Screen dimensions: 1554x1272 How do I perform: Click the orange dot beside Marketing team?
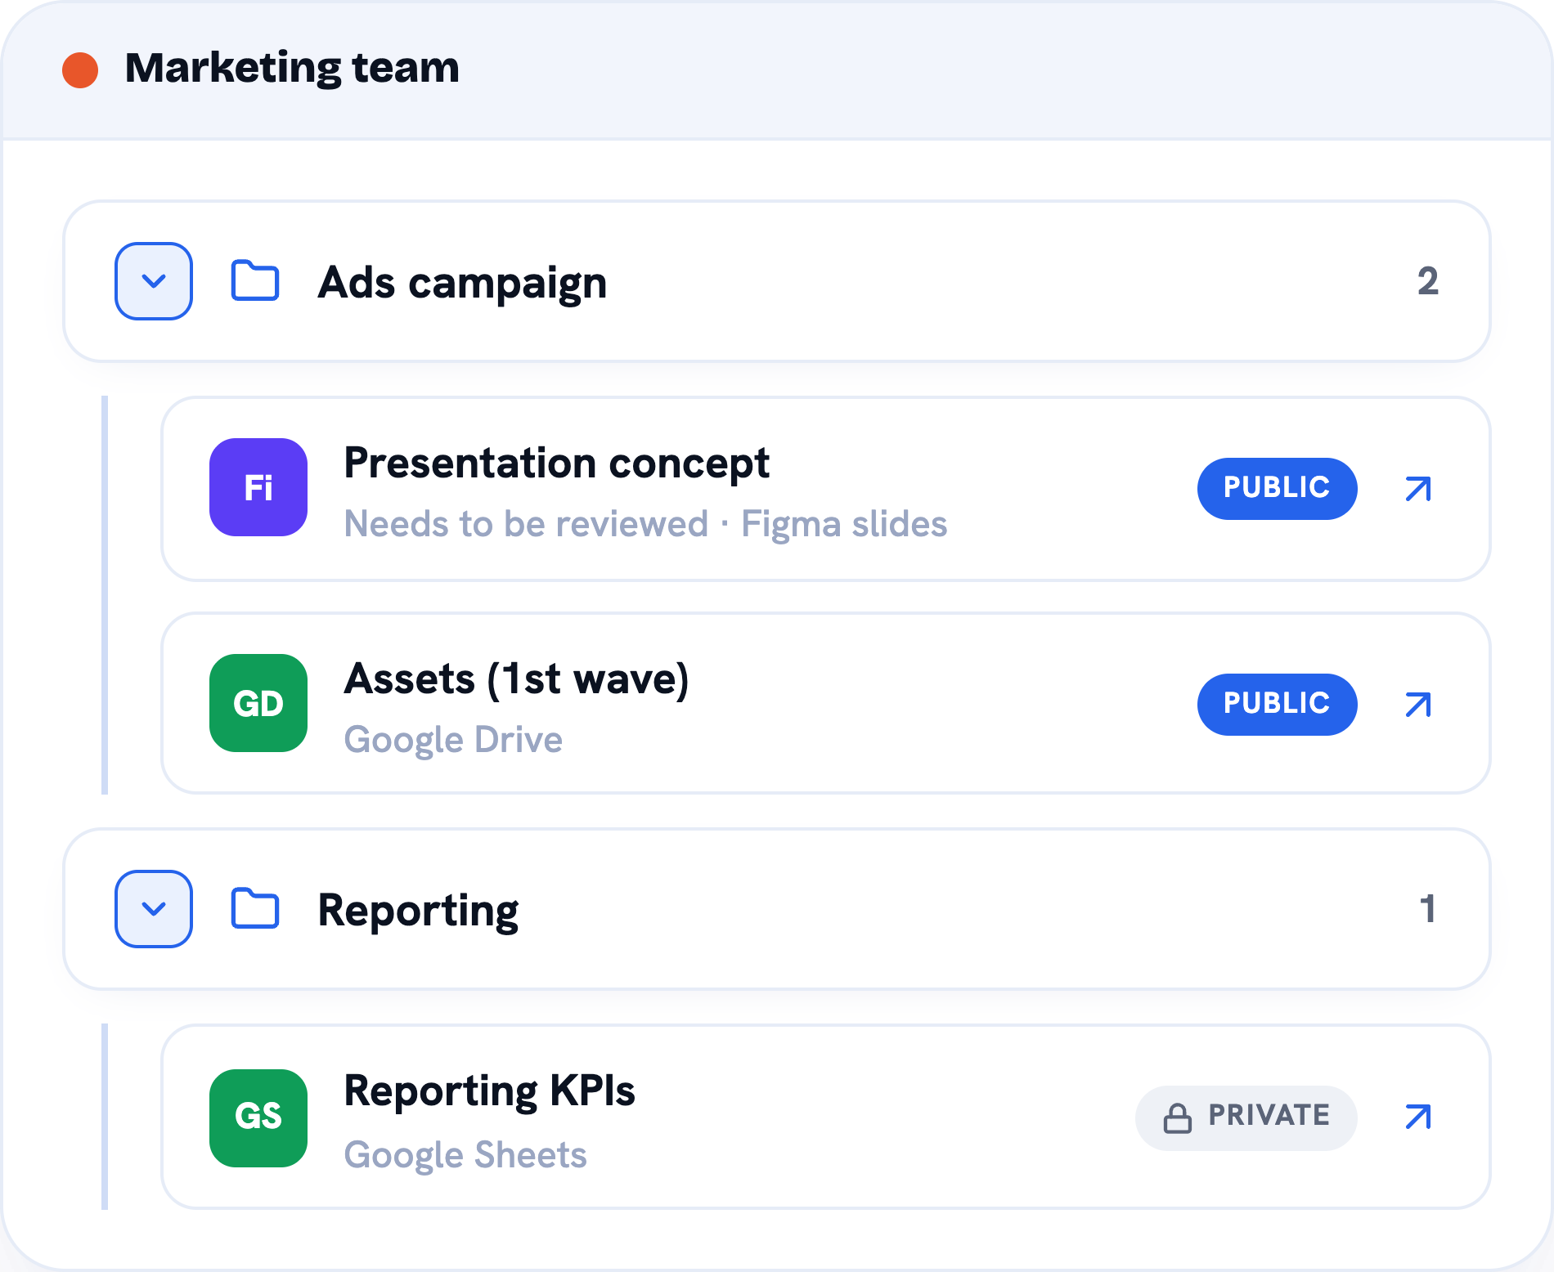(x=80, y=70)
